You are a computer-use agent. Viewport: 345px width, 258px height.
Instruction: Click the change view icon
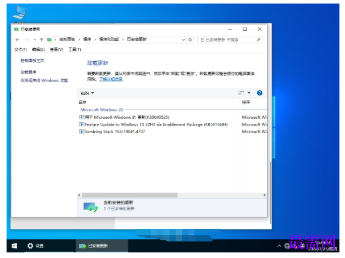pos(242,93)
